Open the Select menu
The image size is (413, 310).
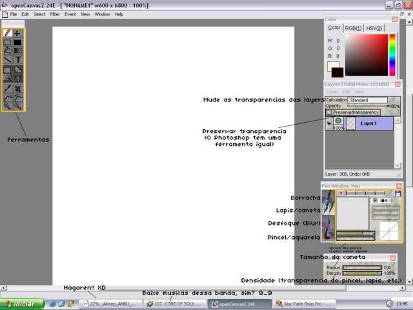click(x=39, y=14)
